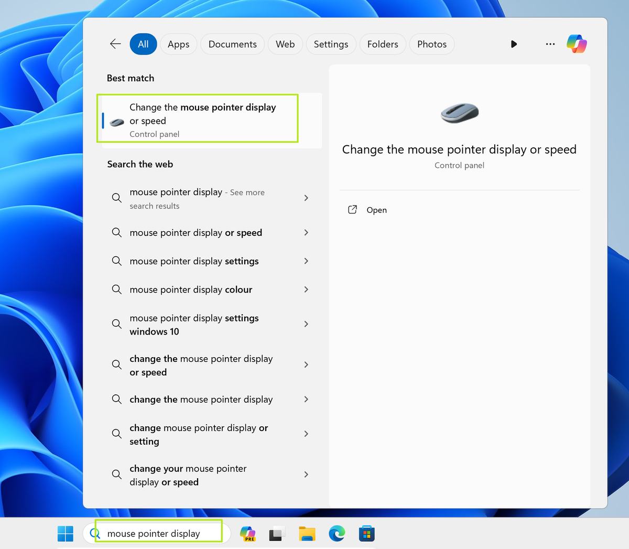This screenshot has width=629, height=549.
Task: Open Copilot from the search window corner
Action: [x=577, y=44]
